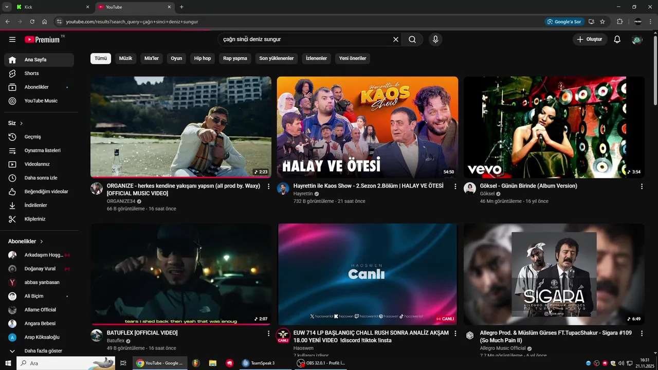The width and height of the screenshot is (658, 370).
Task: Click the magnifier search button
Action: pos(412,40)
